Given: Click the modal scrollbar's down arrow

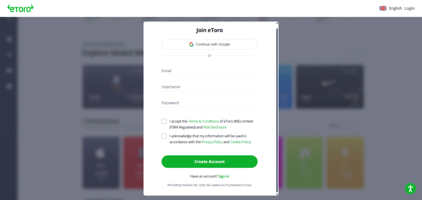Looking at the screenshot, I should 277,193.
